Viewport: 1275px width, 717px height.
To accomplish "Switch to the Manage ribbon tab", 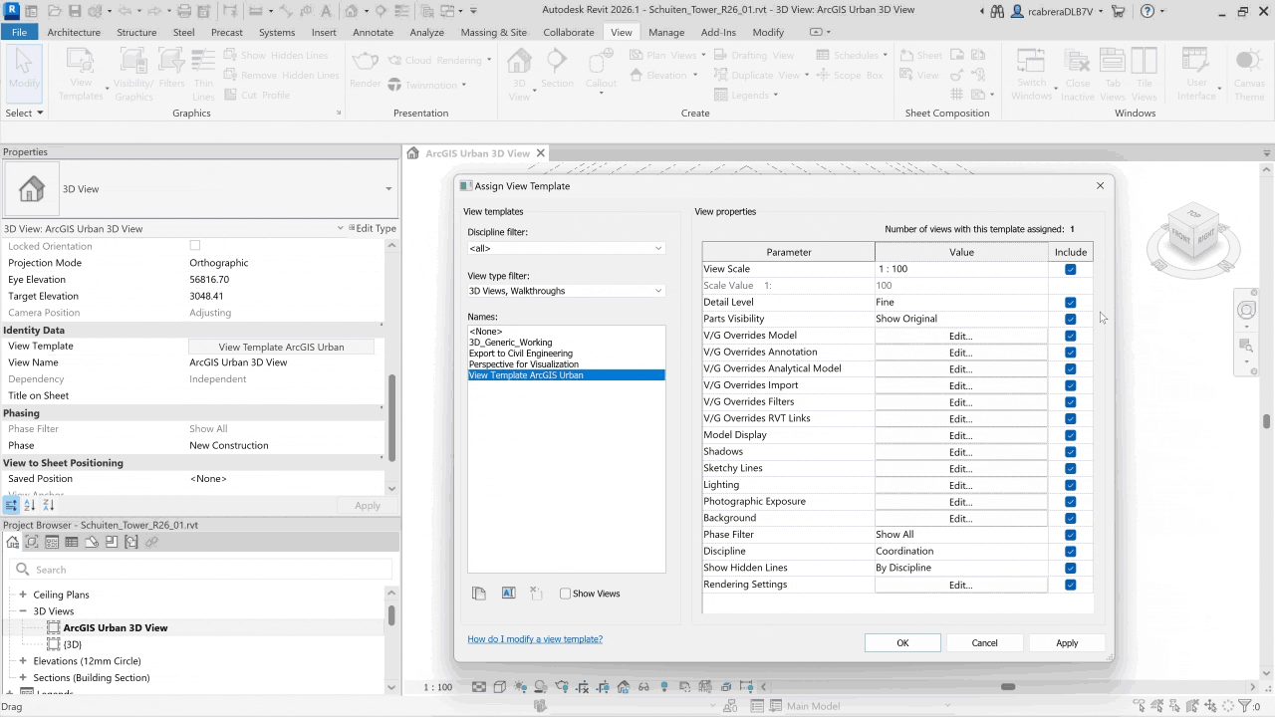I will click(x=666, y=32).
